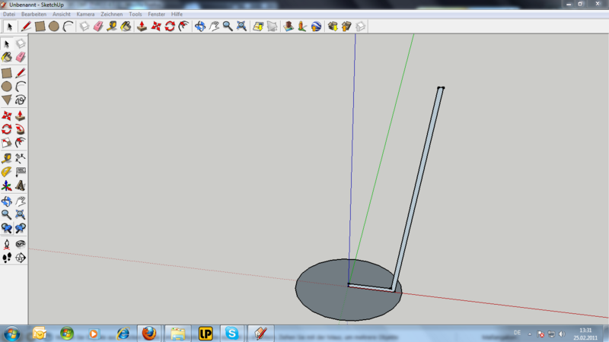This screenshot has width=609, height=342.
Task: Activate the Look Around eye tool
Action: (21, 244)
